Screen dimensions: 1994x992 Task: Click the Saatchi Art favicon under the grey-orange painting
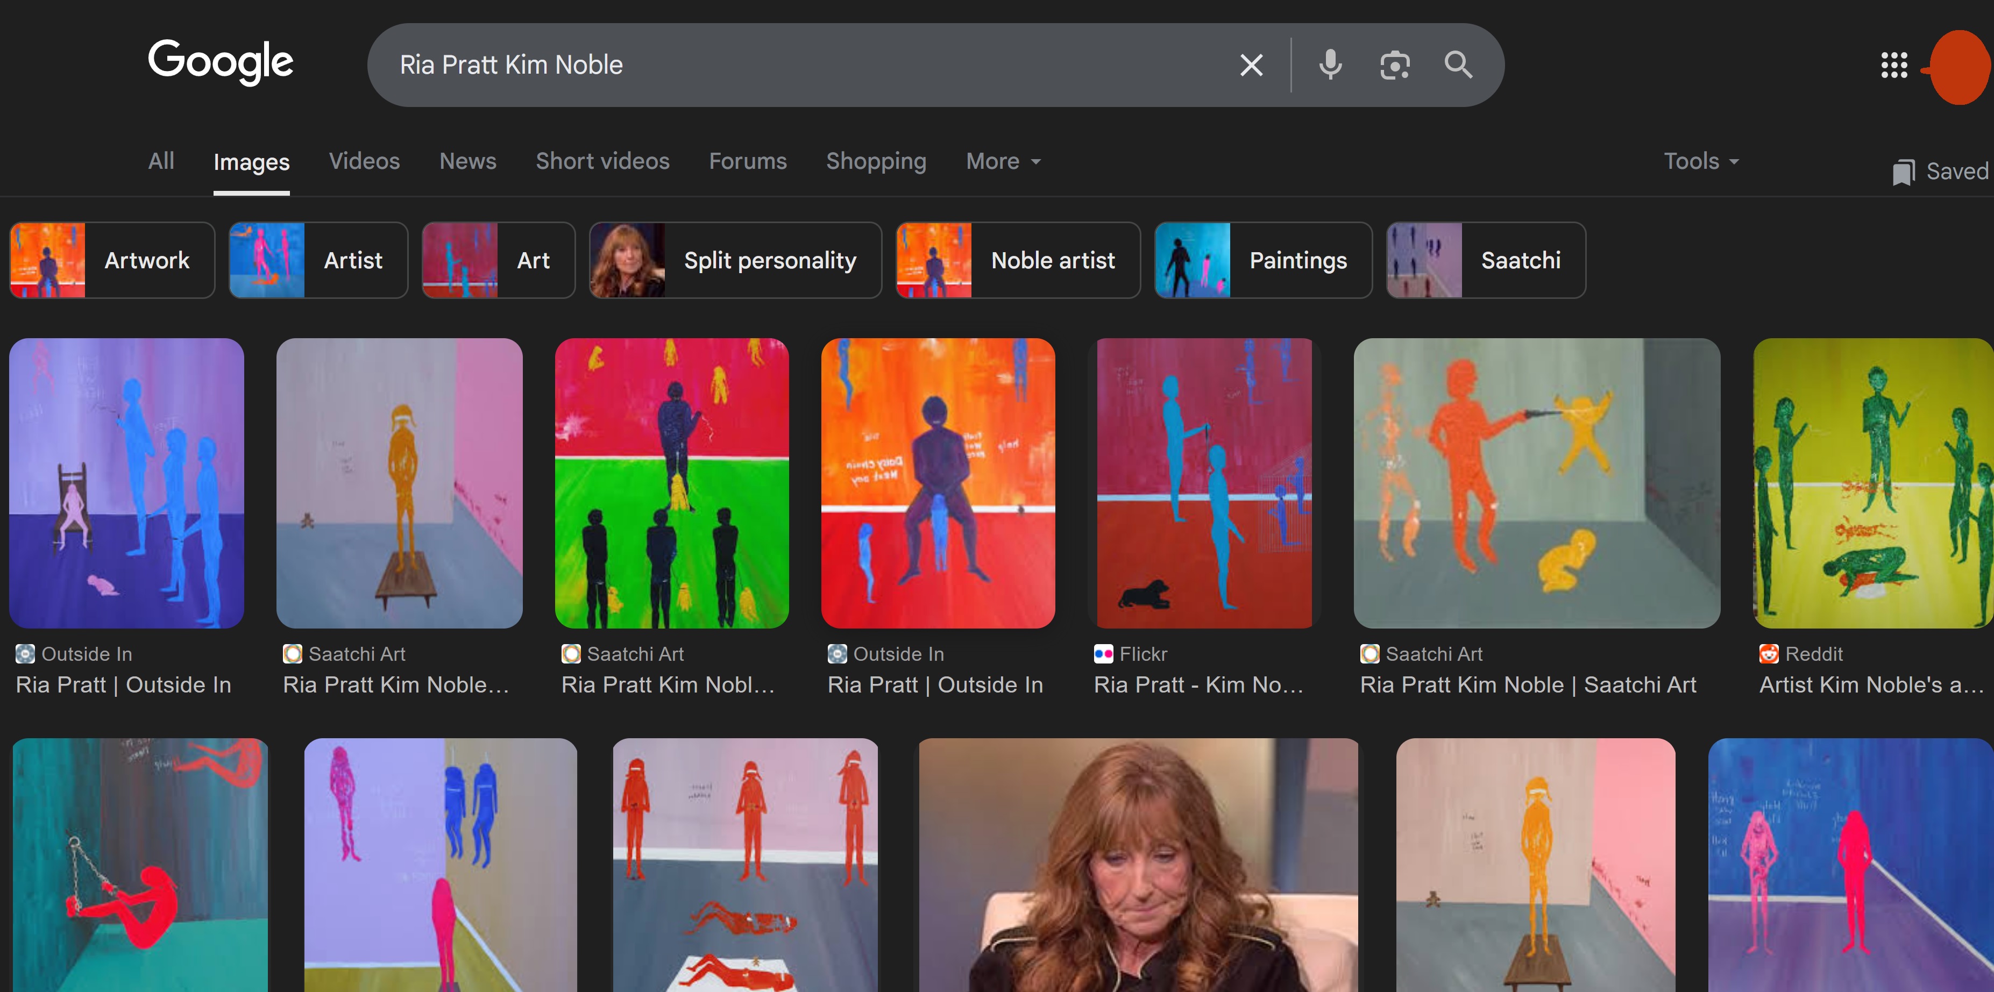tap(1370, 654)
